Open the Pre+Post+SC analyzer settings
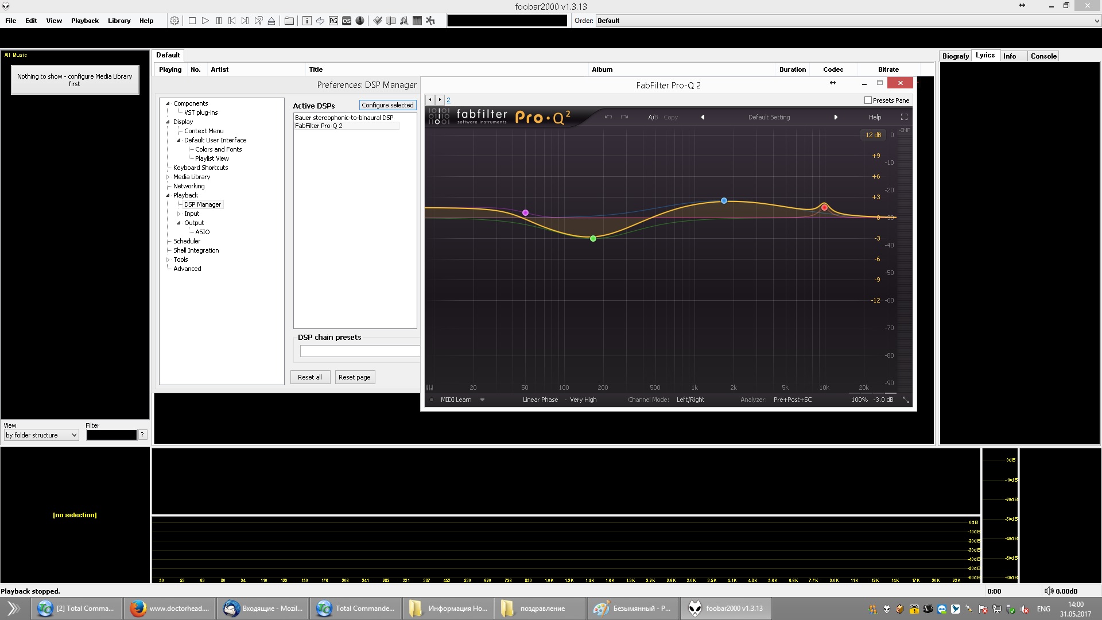1102x620 pixels. pyautogui.click(x=793, y=400)
